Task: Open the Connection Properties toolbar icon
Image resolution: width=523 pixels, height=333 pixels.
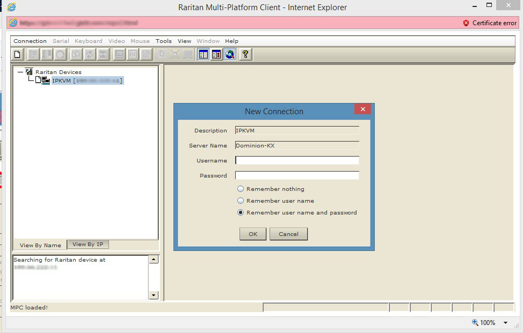Action: tap(33, 54)
